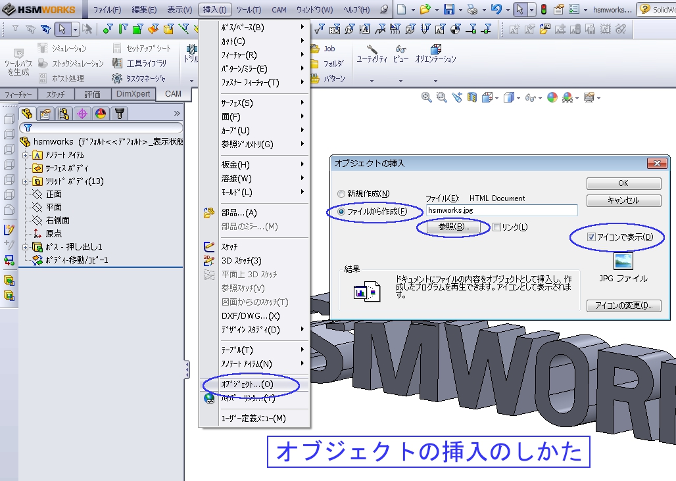Screen dimensions: 676x481
Task: Click the Edit Appearance color ball icon
Action: 552,98
